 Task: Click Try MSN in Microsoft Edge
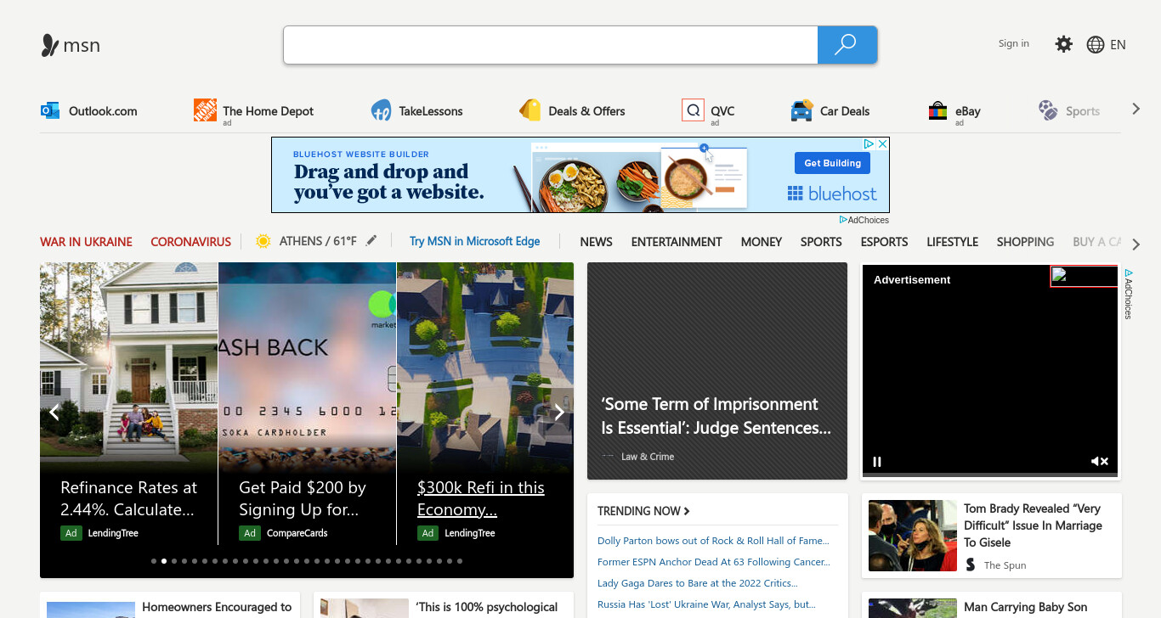tap(474, 241)
